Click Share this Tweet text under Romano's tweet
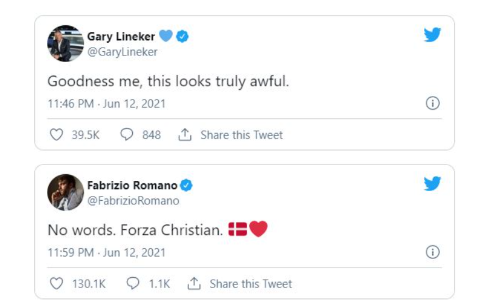This screenshot has height=305, width=477. pos(251,284)
